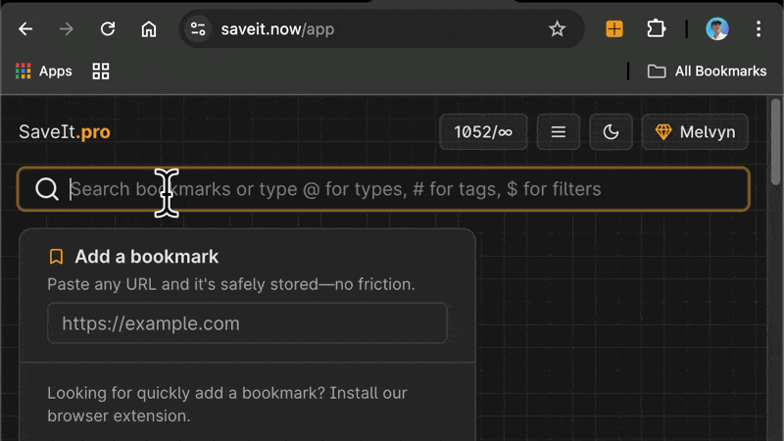
Task: Toggle dark mode moon icon
Action: tap(611, 132)
